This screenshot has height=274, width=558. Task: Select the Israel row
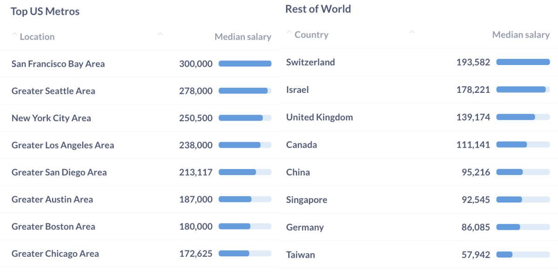pyautogui.click(x=418, y=90)
